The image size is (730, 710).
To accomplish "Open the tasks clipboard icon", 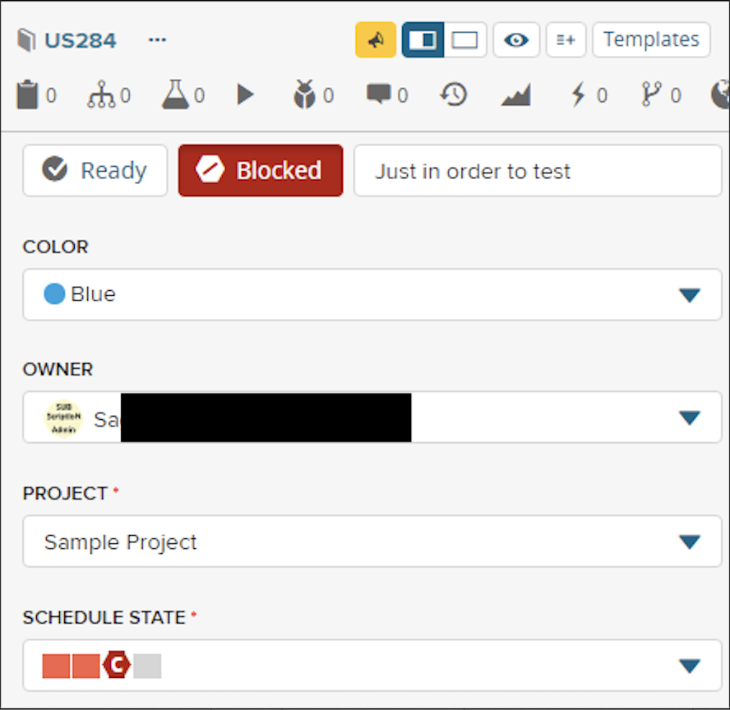I will tap(28, 95).
